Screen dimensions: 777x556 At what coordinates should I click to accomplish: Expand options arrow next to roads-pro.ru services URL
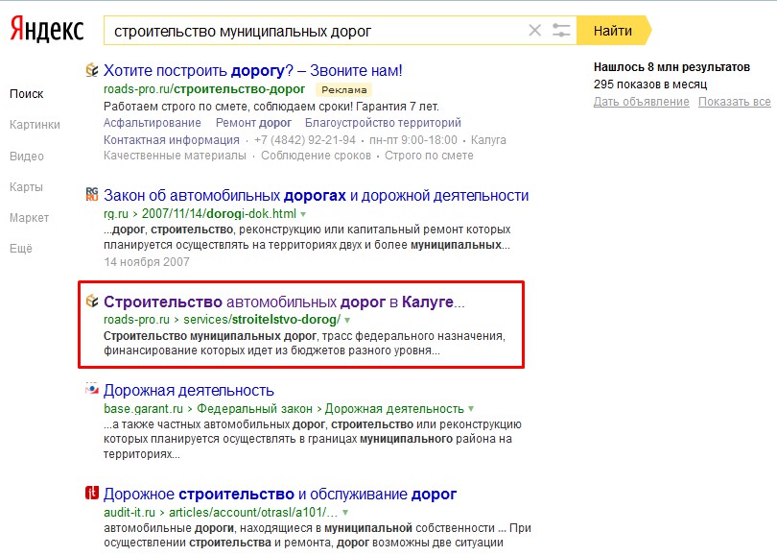click(347, 320)
